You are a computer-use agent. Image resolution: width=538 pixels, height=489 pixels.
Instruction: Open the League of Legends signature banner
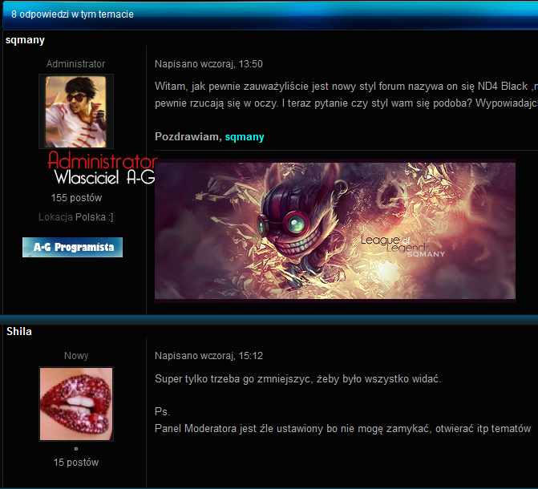click(x=335, y=231)
